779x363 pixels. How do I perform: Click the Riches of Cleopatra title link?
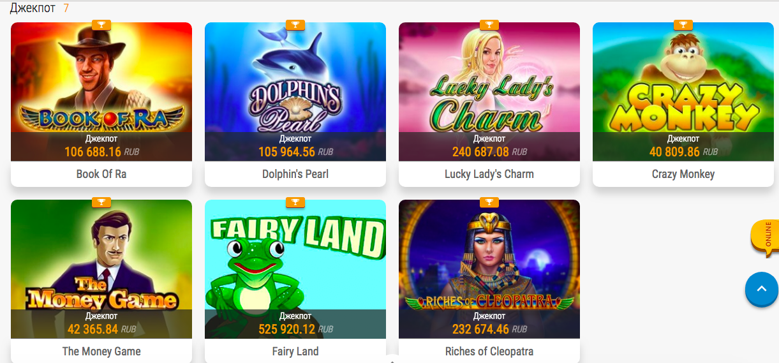pyautogui.click(x=489, y=352)
